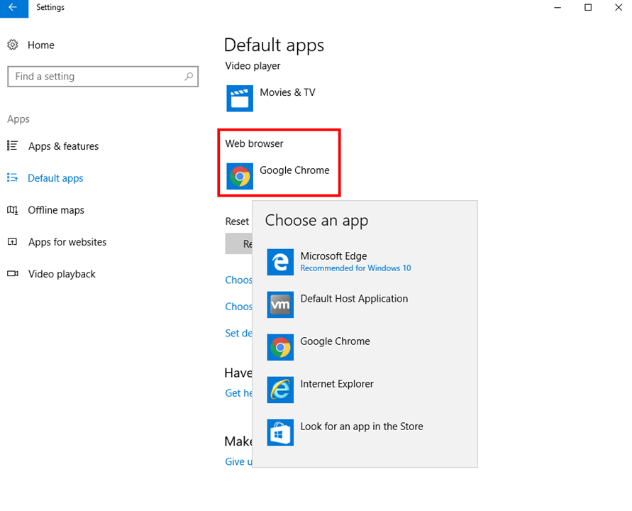The width and height of the screenshot is (632, 511).
Task: Go to Offline maps settings
Action: click(x=56, y=210)
